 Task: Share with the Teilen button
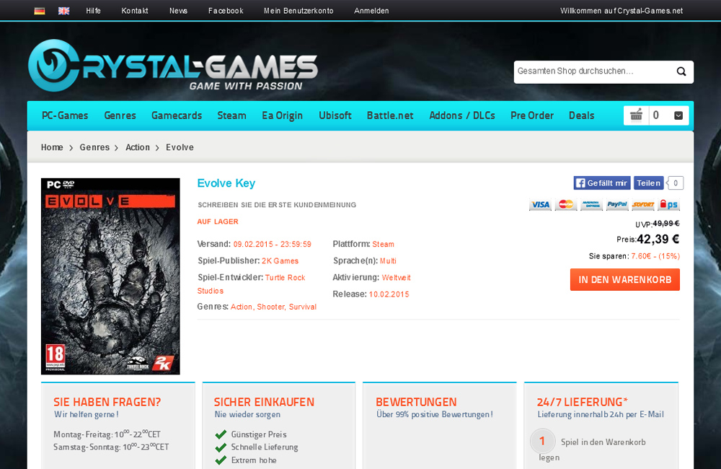tap(648, 183)
